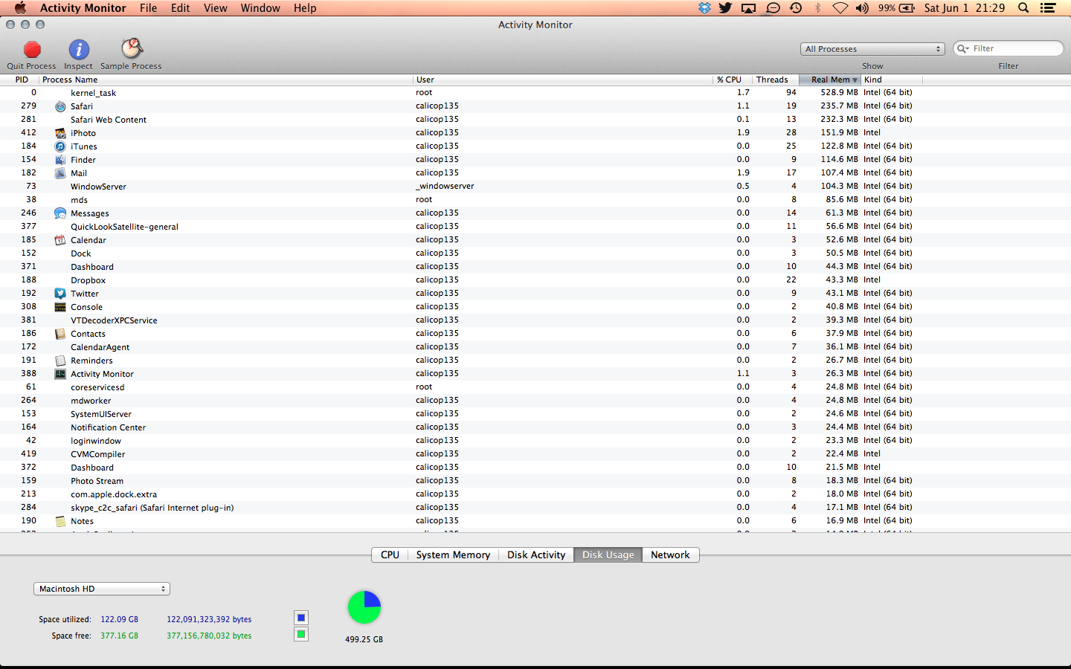Select the Twitter process icon
Viewport: 1071px width, 669px height.
(60, 294)
